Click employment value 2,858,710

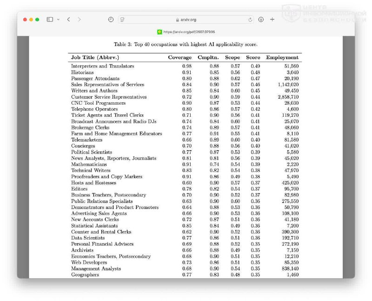pos(288,97)
